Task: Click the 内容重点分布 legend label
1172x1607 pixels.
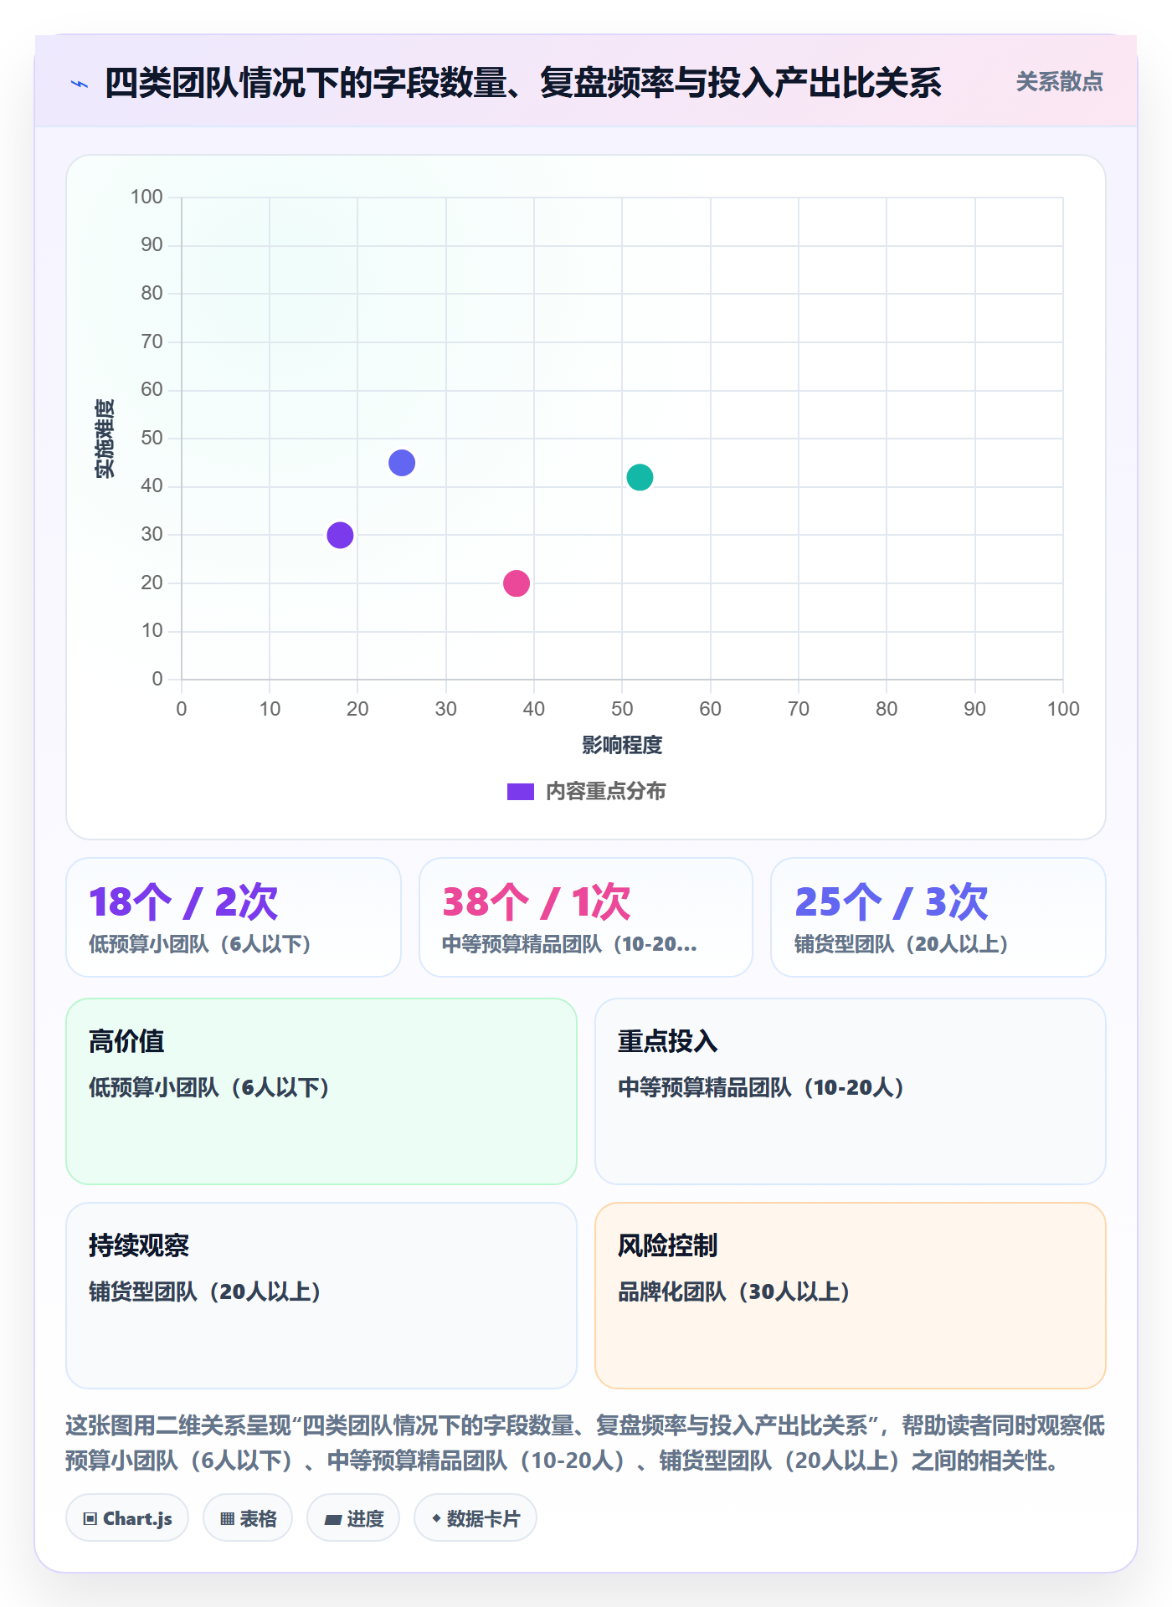Action: (605, 792)
